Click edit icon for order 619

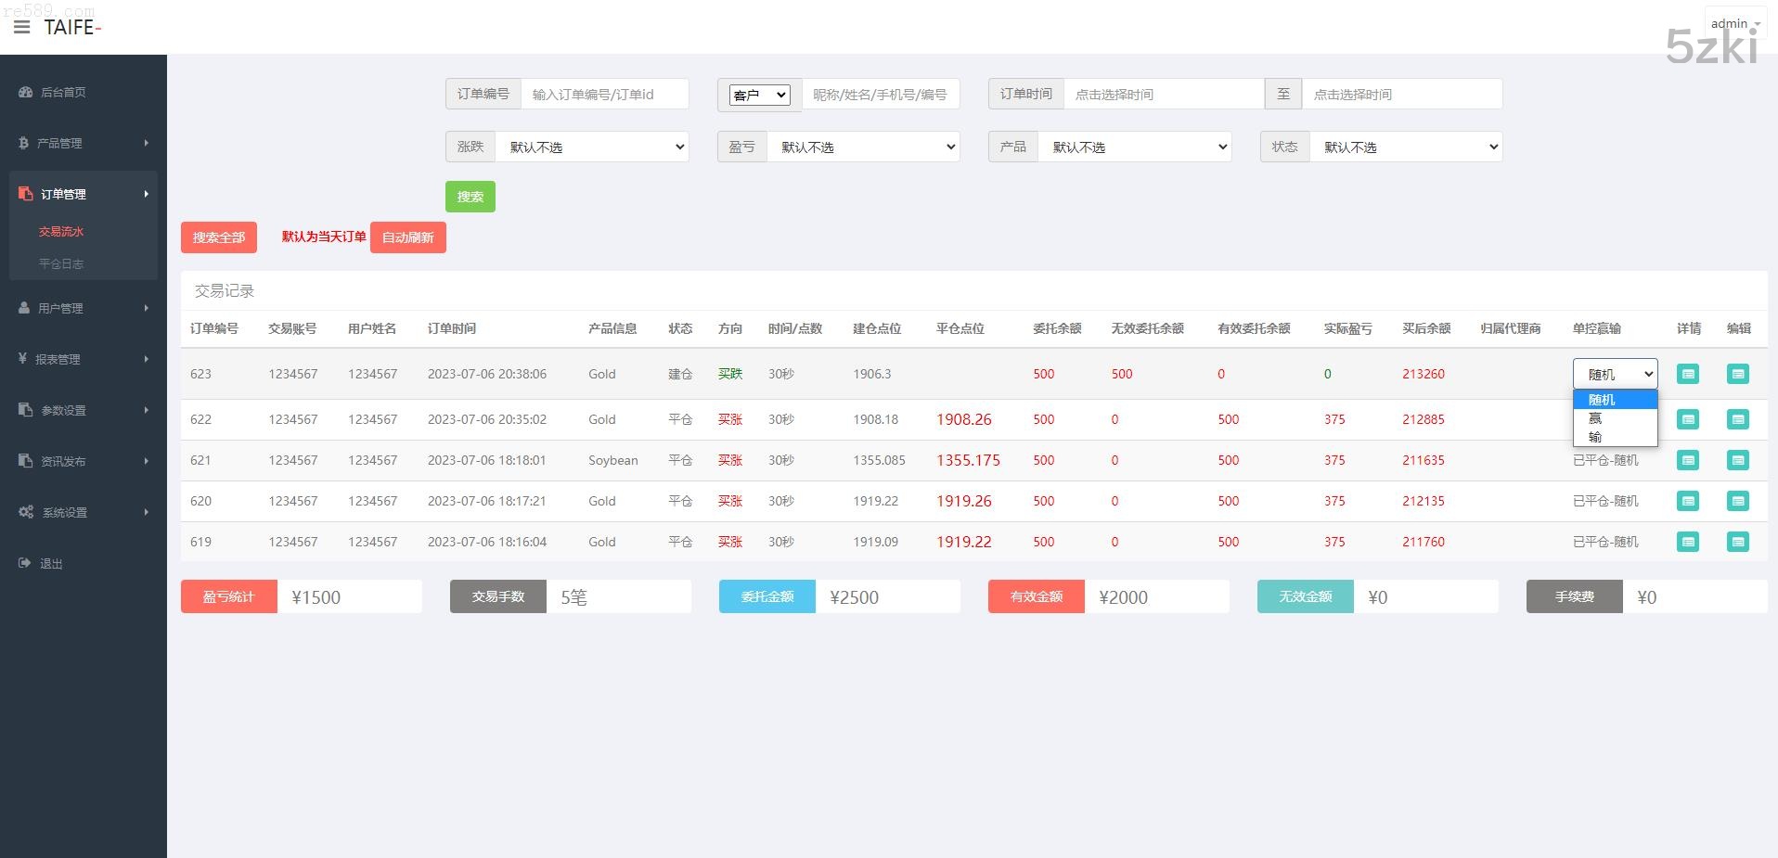[1737, 542]
